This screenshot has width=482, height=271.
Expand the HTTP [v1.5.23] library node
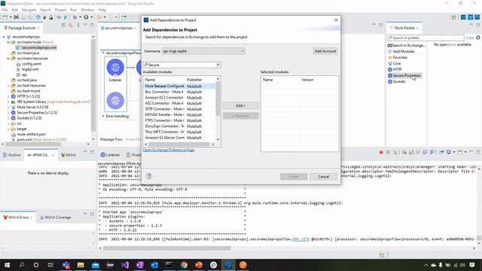pyautogui.click(x=8, y=96)
